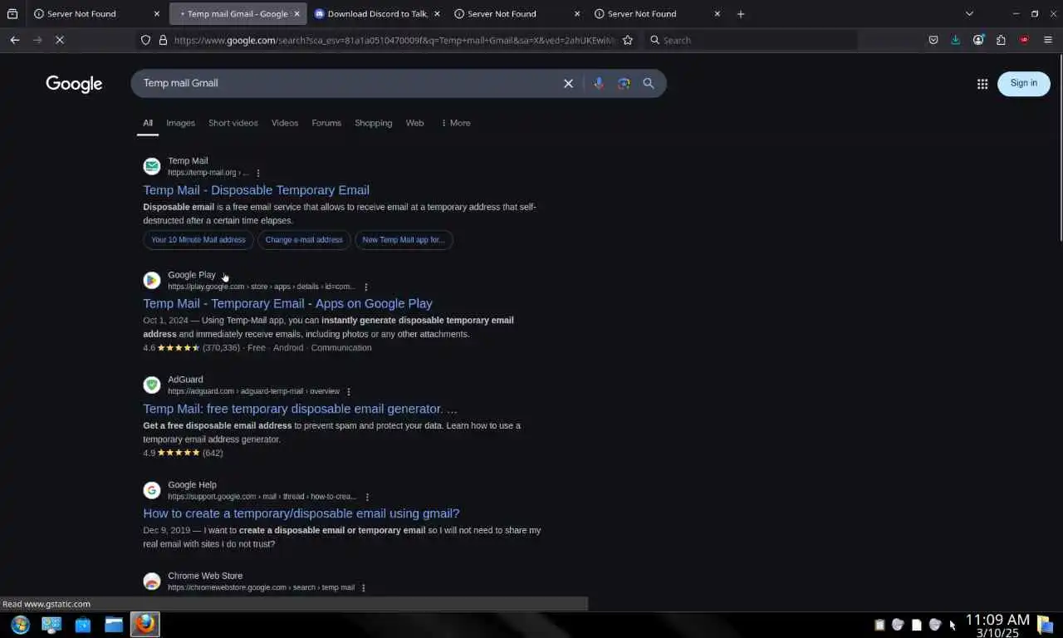Open search by image lens icon
This screenshot has height=638, width=1063.
624,83
